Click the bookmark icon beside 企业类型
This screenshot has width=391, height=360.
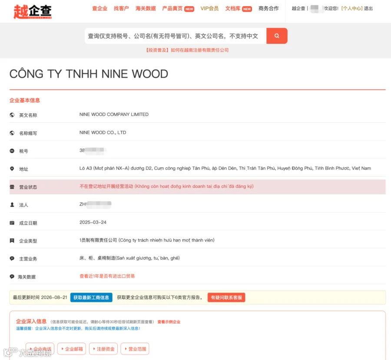12,241
